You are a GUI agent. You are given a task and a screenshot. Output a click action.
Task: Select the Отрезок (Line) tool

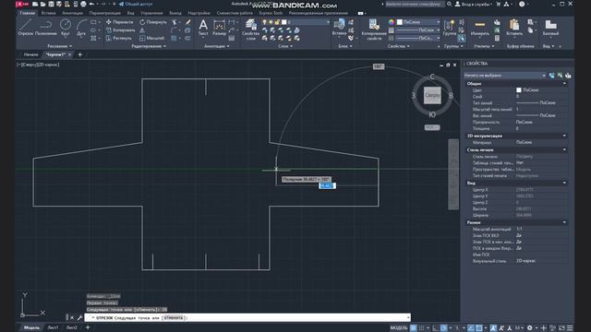(x=26, y=27)
